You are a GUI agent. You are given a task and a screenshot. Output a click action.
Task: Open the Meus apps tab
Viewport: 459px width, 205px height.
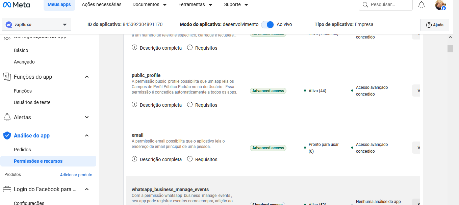pos(59,5)
